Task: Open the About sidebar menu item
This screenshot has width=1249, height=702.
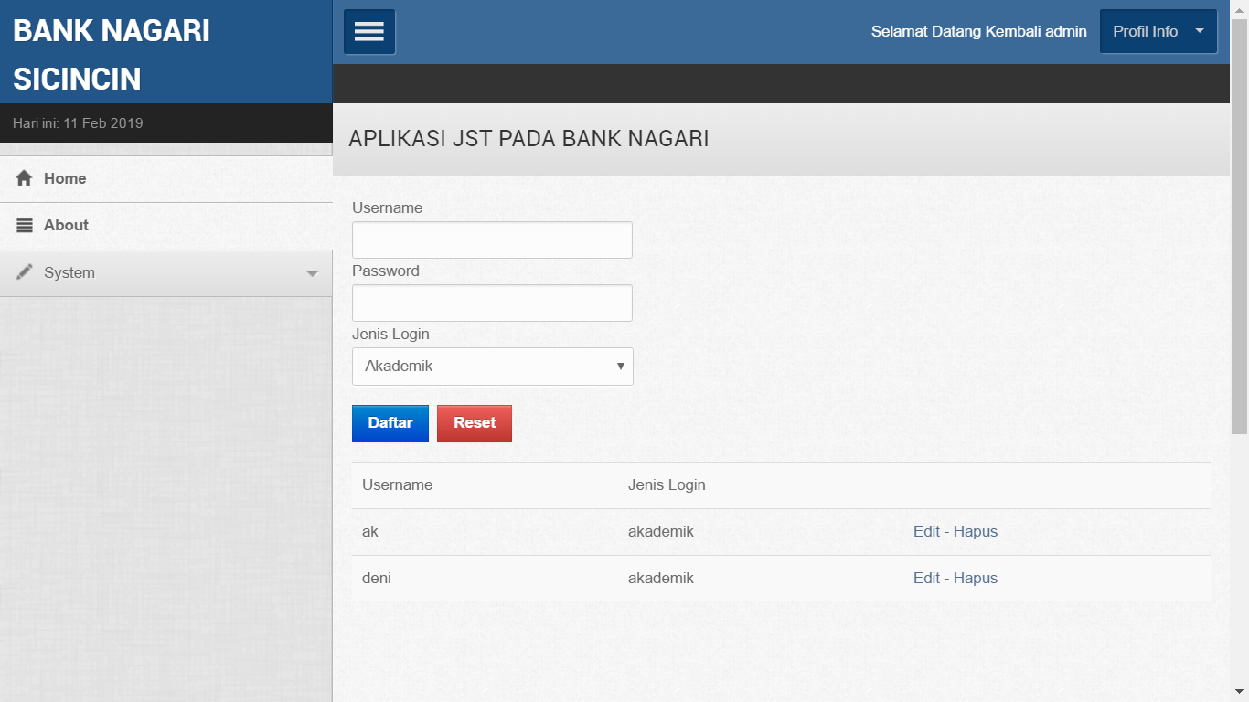Action: coord(66,226)
